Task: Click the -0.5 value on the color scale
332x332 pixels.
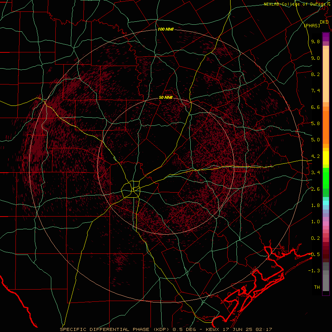Action: pos(314,255)
